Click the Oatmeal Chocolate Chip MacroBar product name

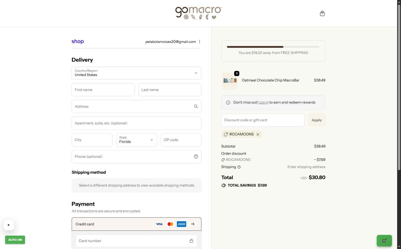coord(271,80)
